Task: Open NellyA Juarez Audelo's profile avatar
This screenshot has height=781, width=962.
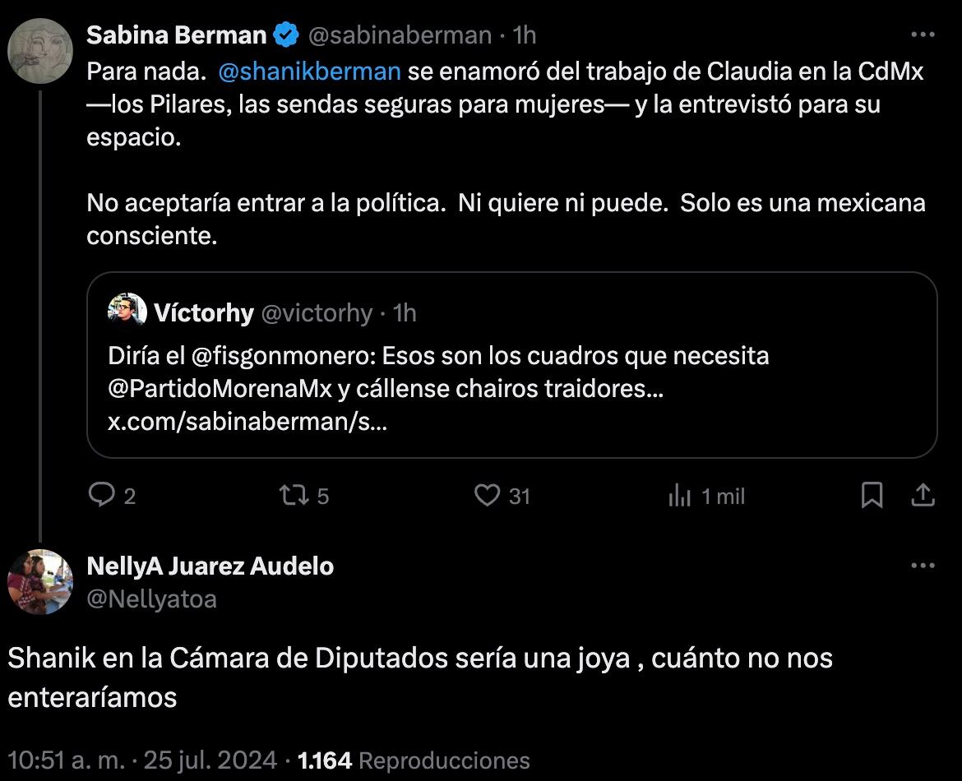Action: point(40,581)
